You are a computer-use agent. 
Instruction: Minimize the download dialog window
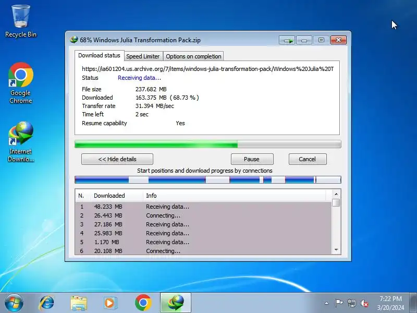click(x=304, y=40)
